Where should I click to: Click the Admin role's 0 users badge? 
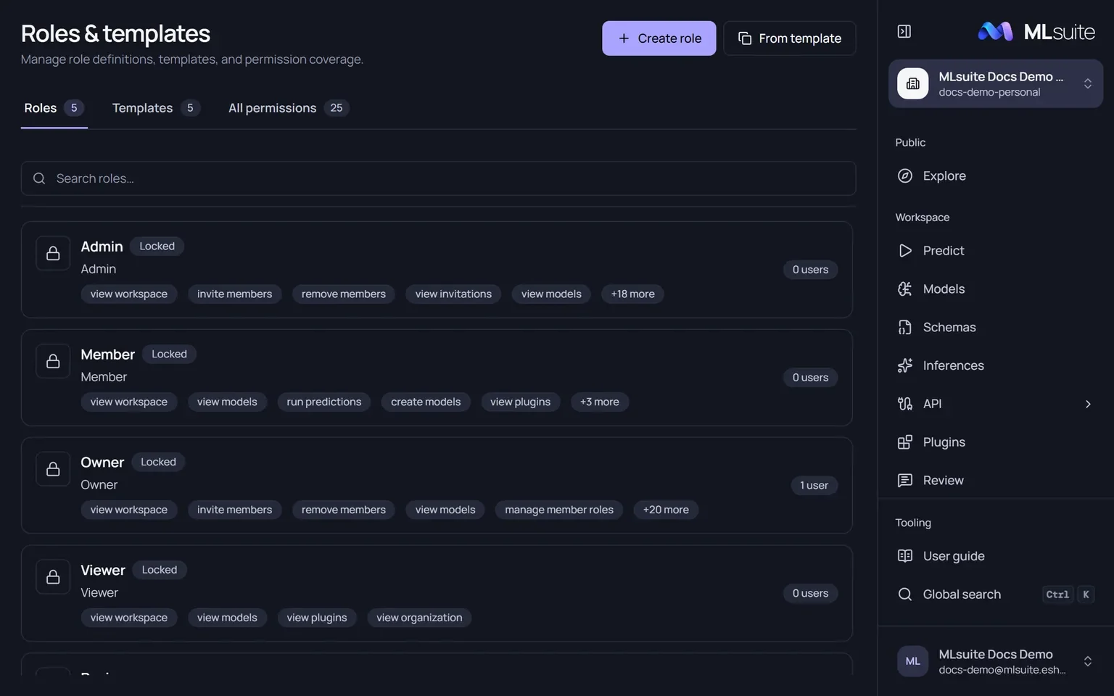[810, 270]
